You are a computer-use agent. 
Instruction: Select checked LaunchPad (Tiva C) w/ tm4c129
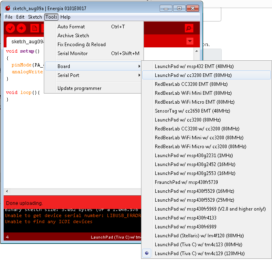coord(206,254)
